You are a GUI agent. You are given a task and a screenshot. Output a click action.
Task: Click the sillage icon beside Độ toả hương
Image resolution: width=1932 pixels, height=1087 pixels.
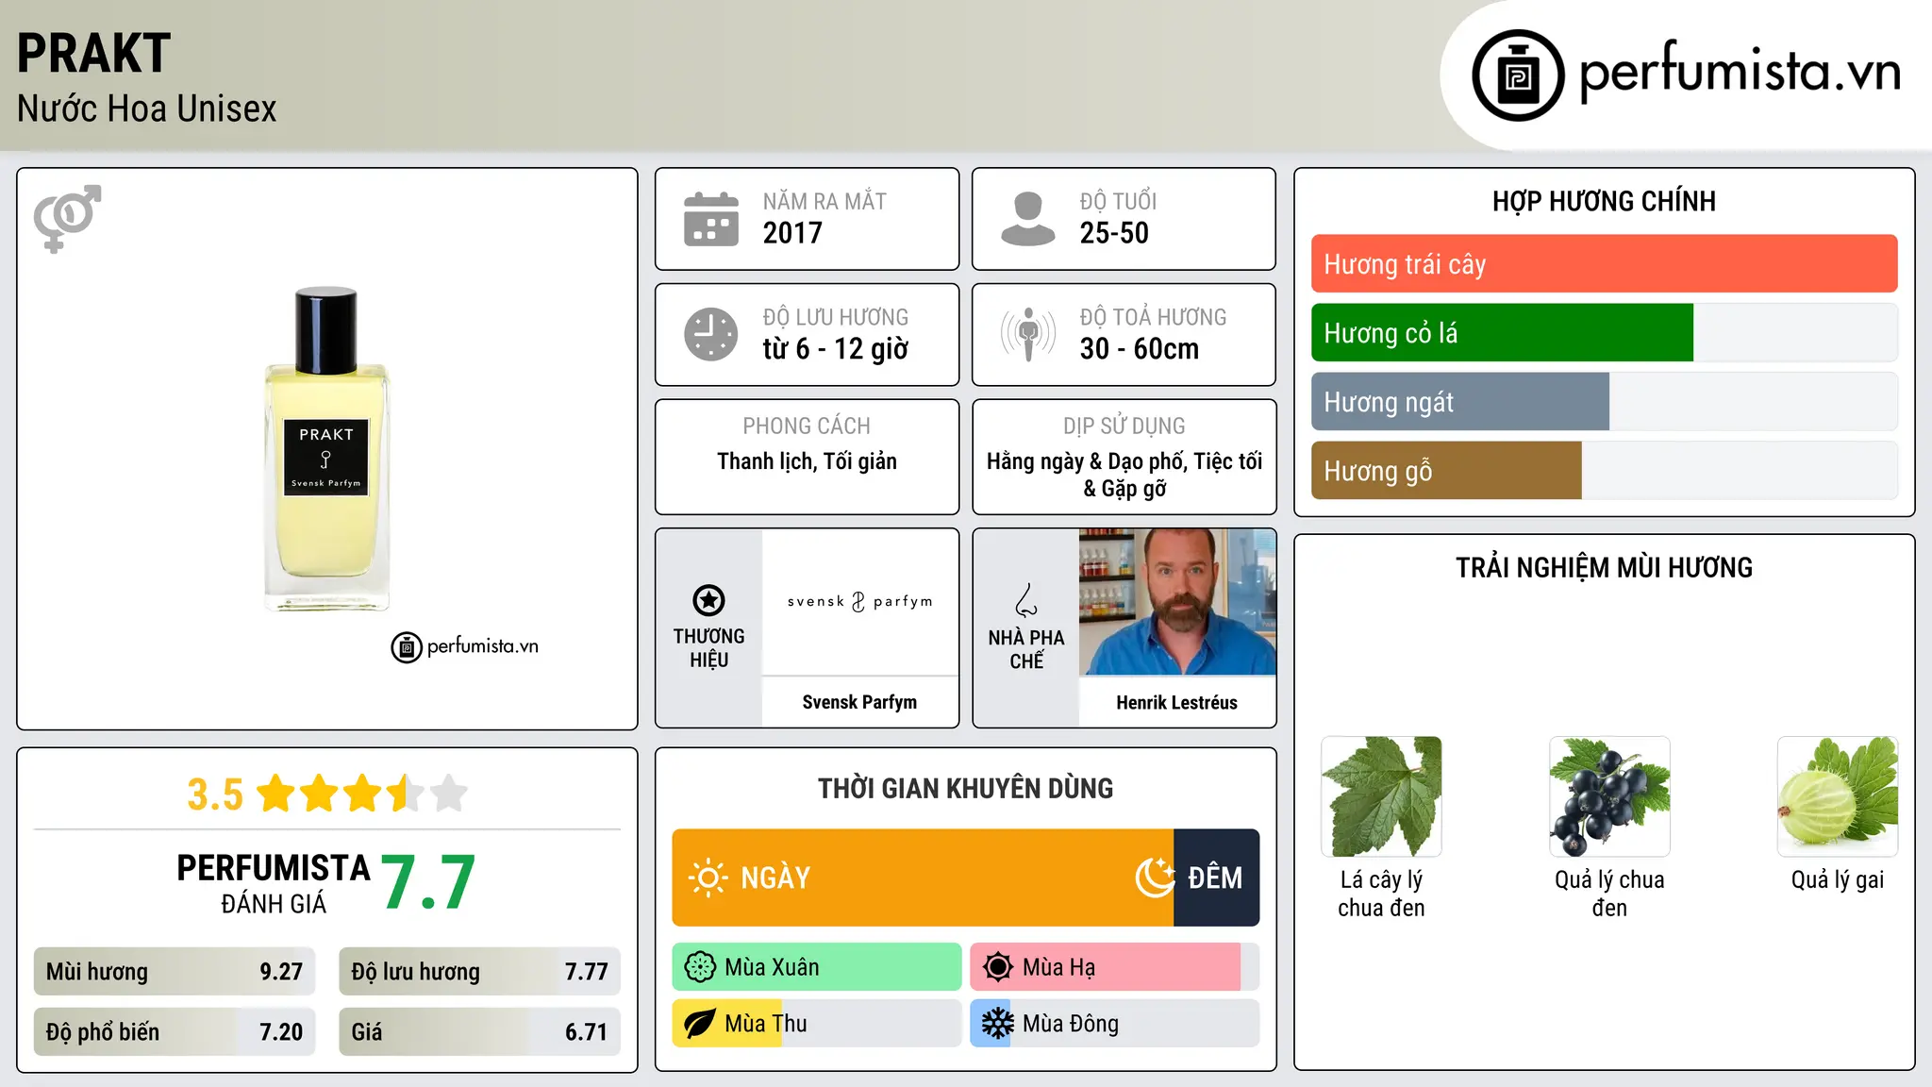tap(1027, 334)
